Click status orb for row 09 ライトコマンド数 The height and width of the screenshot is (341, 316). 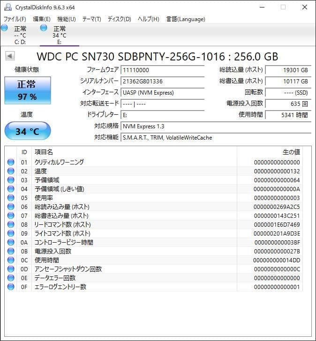pyautogui.click(x=11, y=234)
